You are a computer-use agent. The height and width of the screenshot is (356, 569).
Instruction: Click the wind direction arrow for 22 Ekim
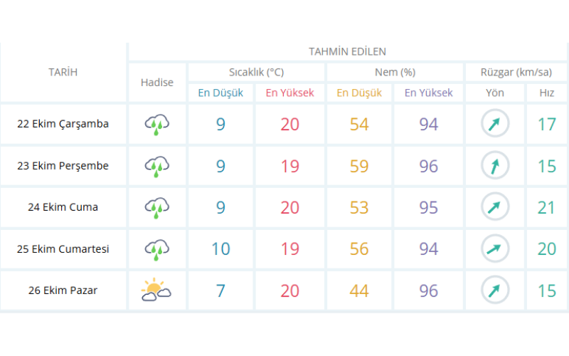tap(495, 124)
